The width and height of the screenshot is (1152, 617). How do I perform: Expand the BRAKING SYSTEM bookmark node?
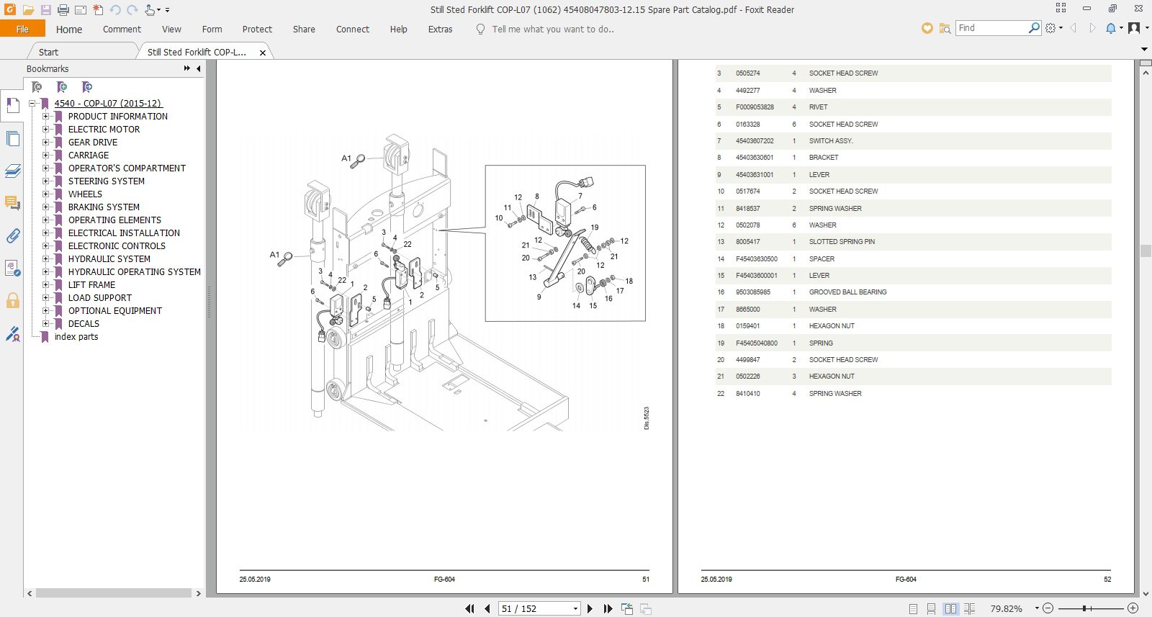click(45, 207)
